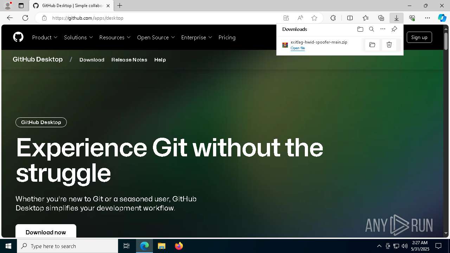450x253 pixels.
Task: Go to Download section
Action: coord(92,60)
